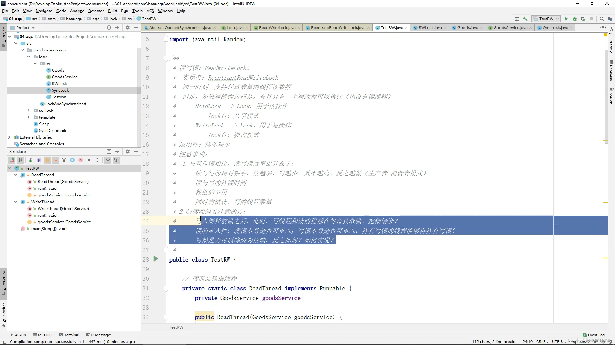Toggle Show Fields filter in Structure panel

coord(47,160)
